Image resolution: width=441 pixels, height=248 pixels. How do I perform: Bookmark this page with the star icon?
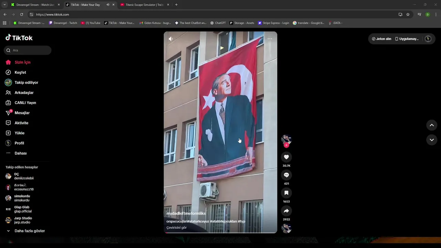tap(408, 14)
